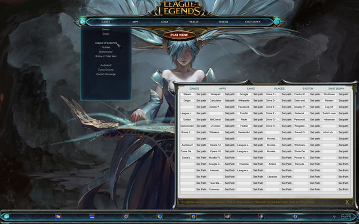Open the SYSTEM menu in the top bar
Viewport: 359px width, 224px height.
coord(223,22)
